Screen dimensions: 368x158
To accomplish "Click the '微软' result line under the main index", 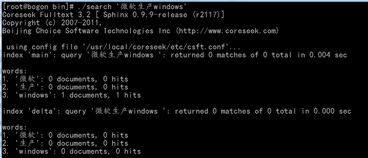I will tap(65, 79).
